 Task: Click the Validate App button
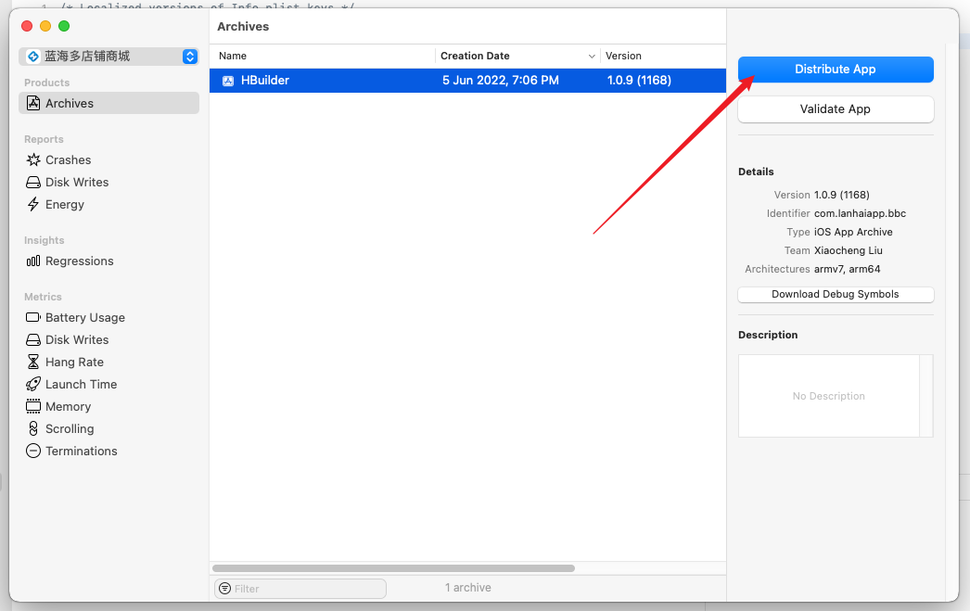point(835,108)
